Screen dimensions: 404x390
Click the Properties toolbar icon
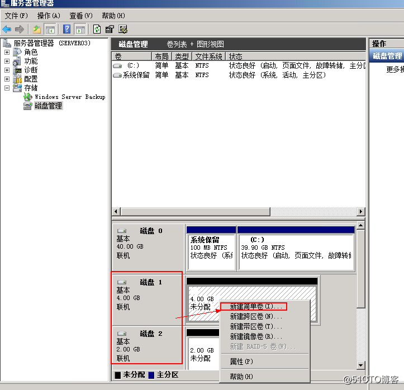click(x=110, y=30)
